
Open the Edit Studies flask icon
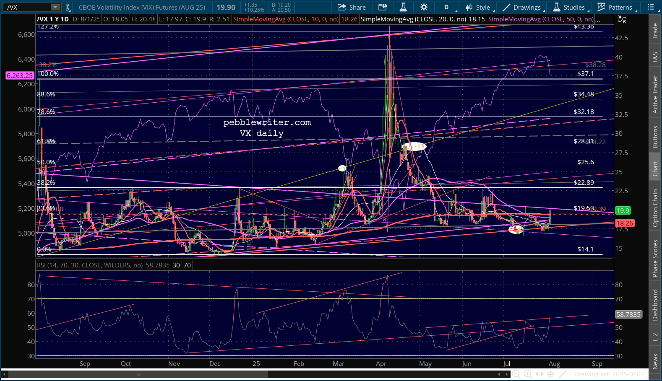coord(403,7)
